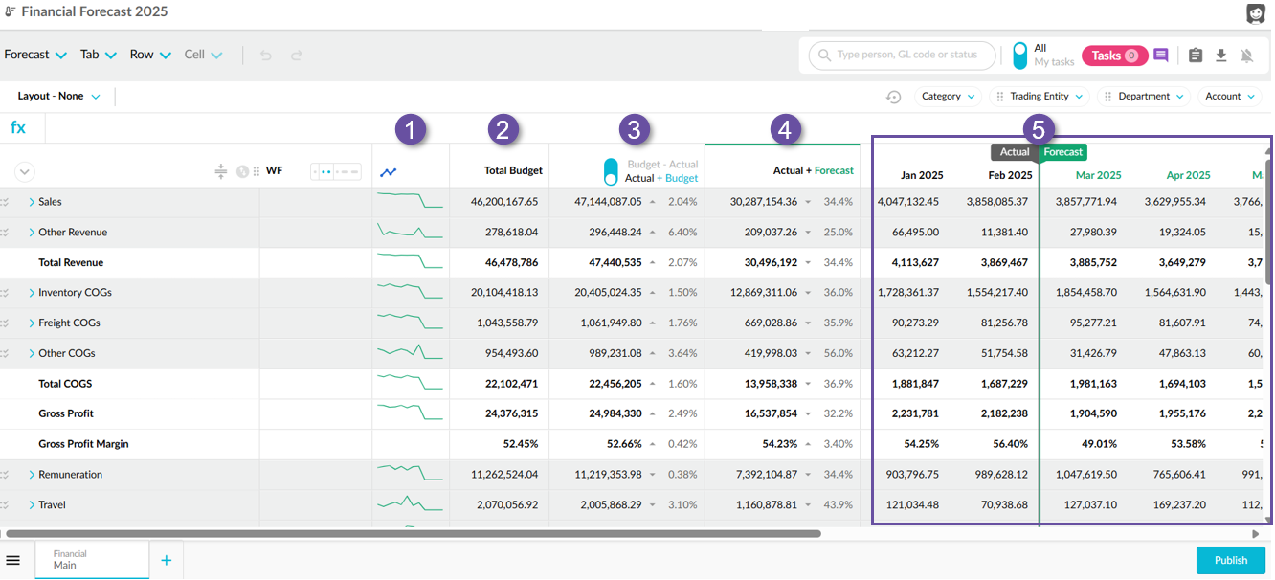
Task: Click the pink Tasks button
Action: coord(1113,56)
